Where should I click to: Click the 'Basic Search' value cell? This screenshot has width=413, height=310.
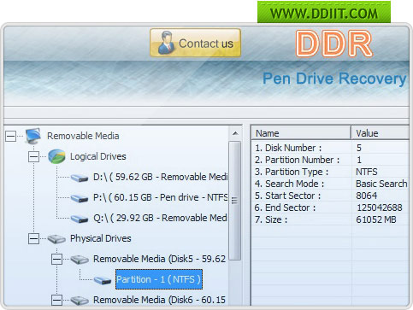[381, 184]
